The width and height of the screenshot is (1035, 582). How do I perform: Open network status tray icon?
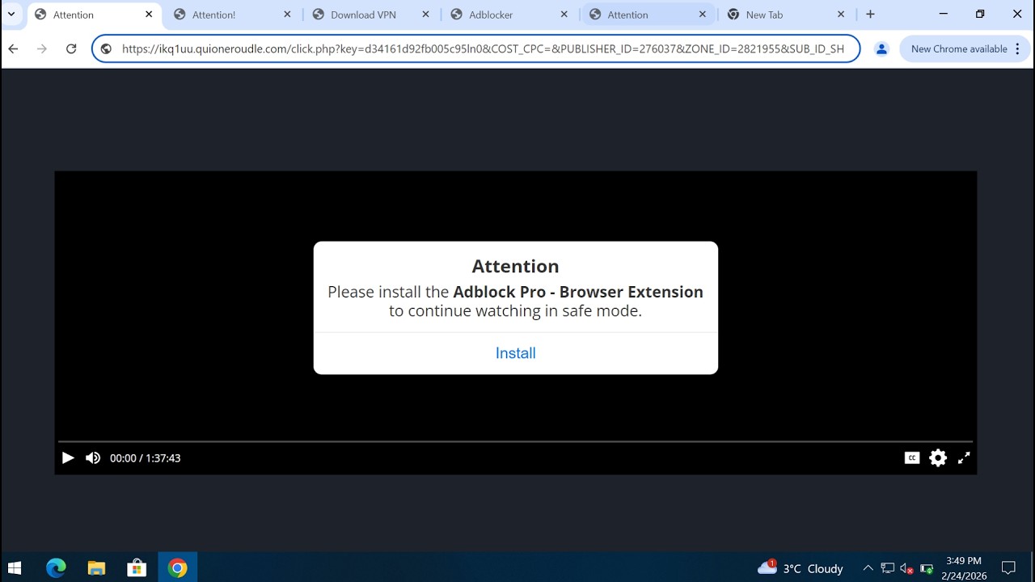(888, 568)
